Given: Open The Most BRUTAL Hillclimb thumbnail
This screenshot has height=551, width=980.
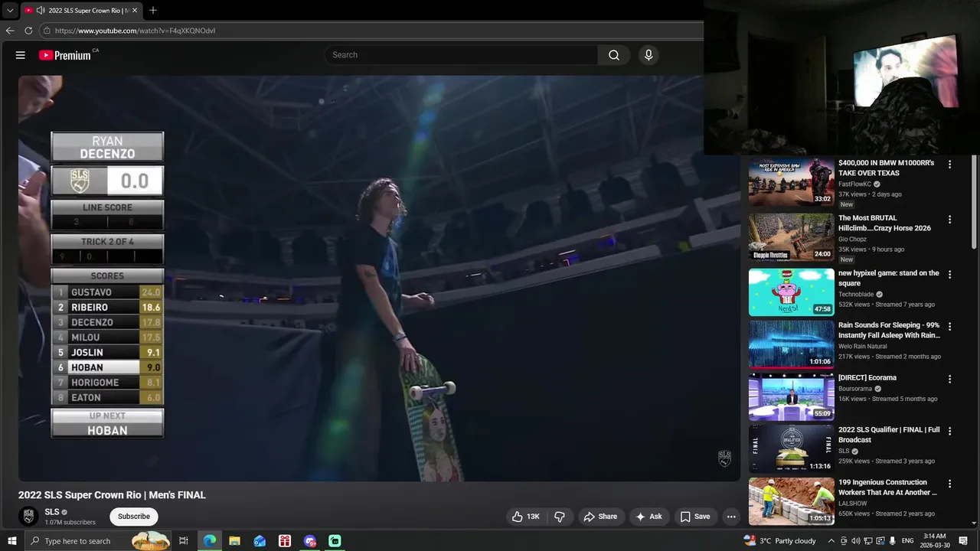Looking at the screenshot, I should [x=791, y=237].
